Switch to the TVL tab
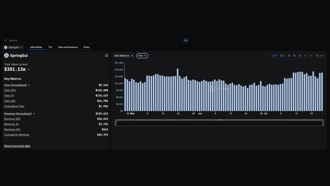The height and width of the screenshot is (186, 330). coord(50,47)
